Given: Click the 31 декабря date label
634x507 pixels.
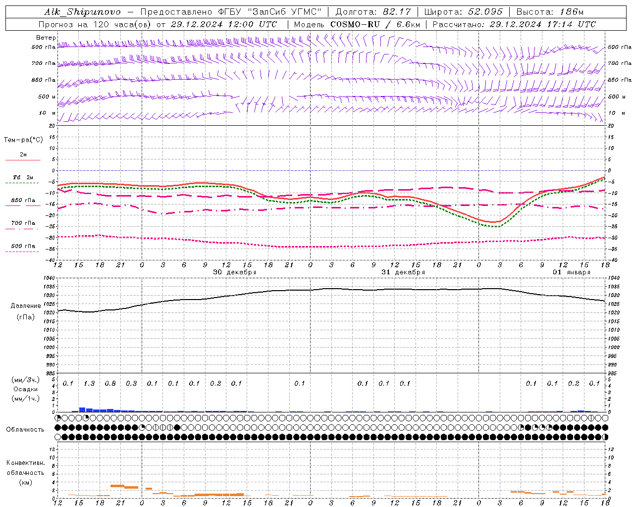Looking at the screenshot, I should 403,272.
